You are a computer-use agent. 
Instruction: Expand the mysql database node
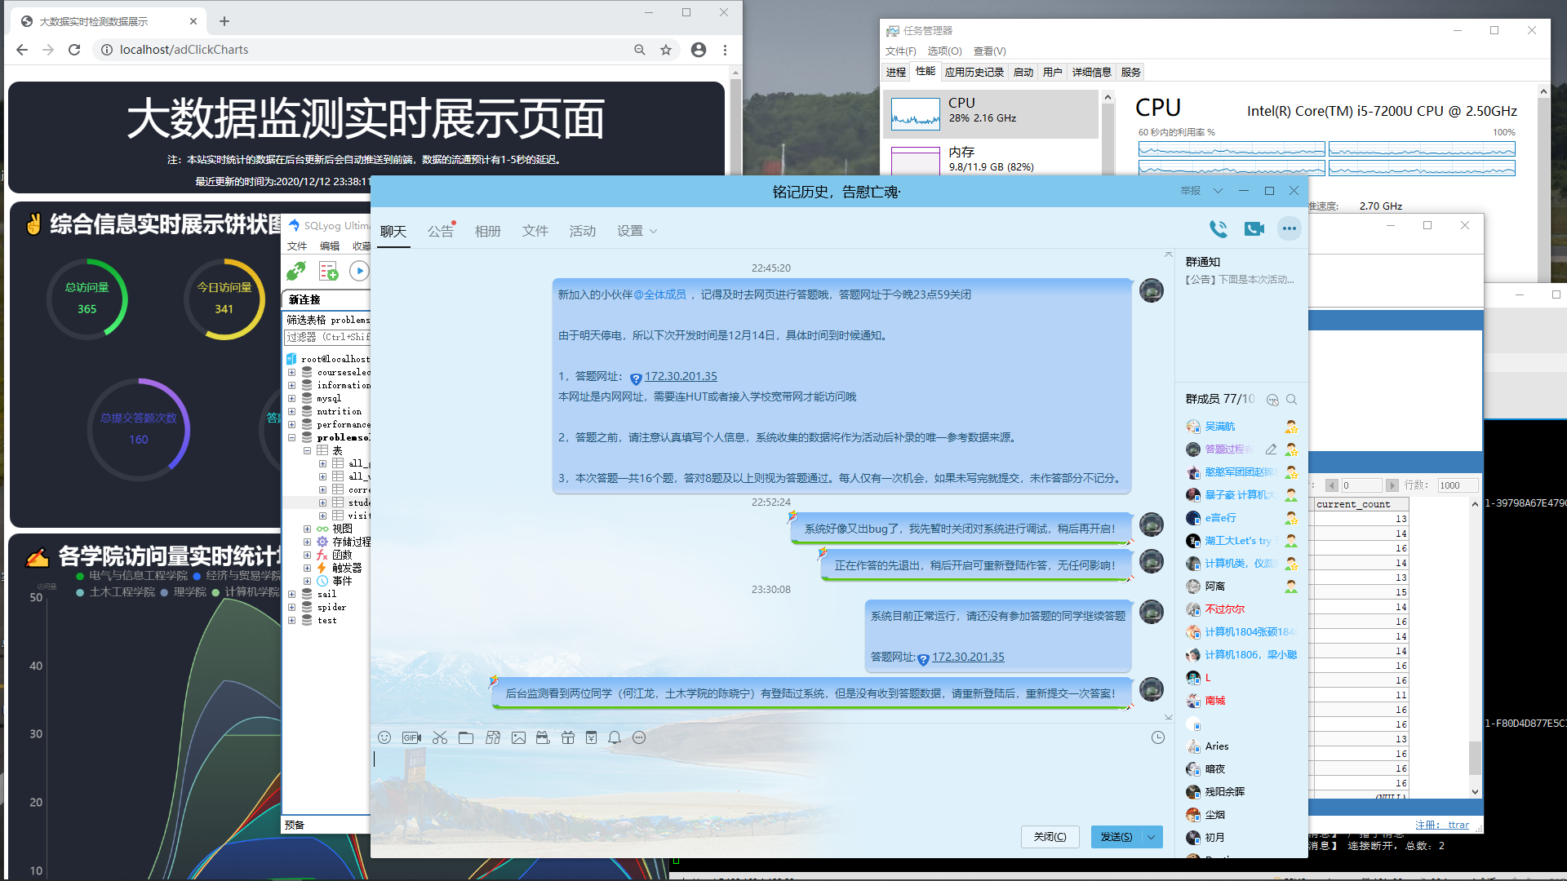pos(291,399)
